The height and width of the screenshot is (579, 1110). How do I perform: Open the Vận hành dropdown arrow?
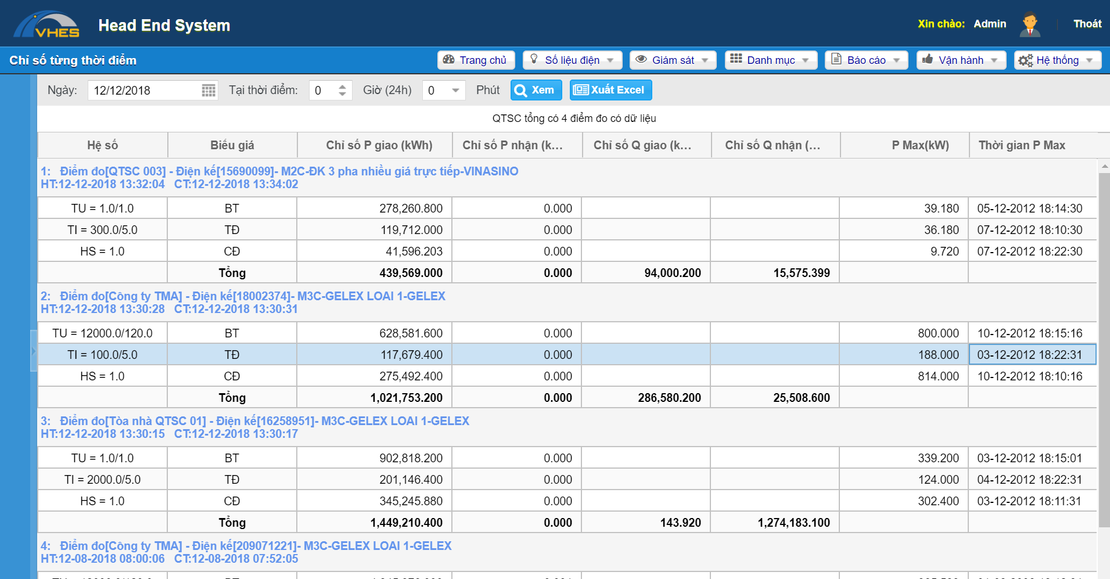click(994, 60)
